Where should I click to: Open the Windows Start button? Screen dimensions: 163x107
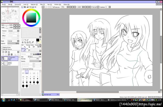(4, 100)
